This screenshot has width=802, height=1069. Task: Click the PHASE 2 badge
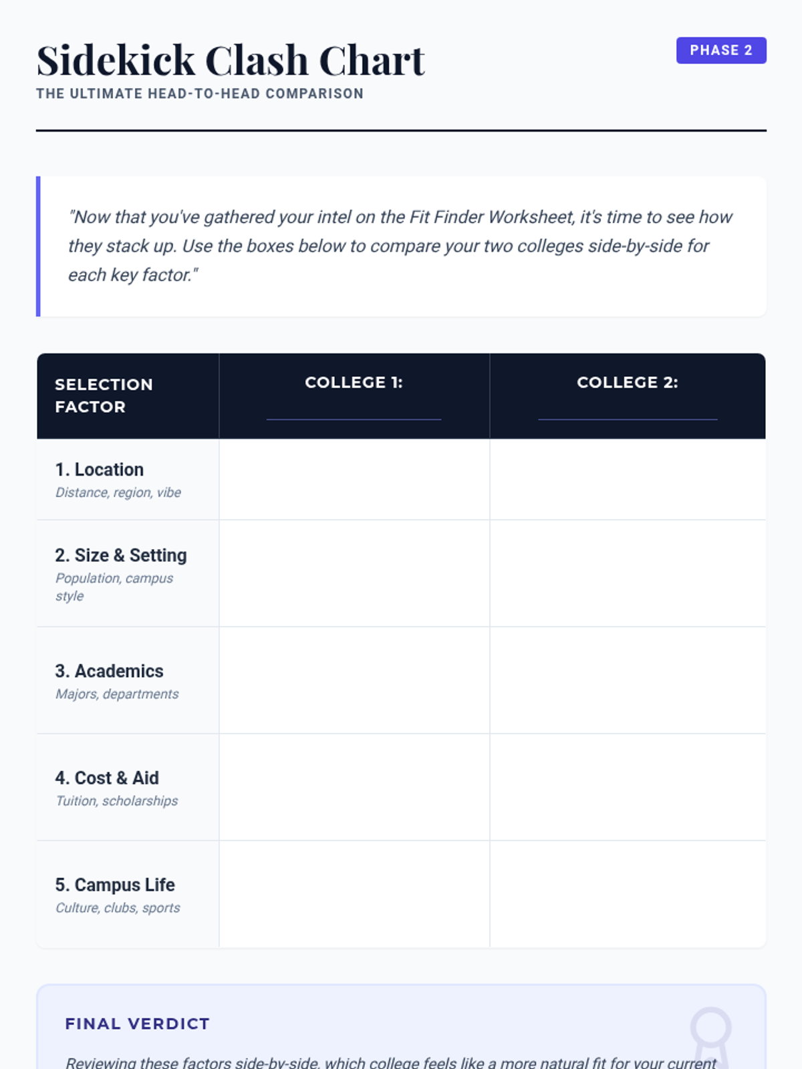click(721, 51)
